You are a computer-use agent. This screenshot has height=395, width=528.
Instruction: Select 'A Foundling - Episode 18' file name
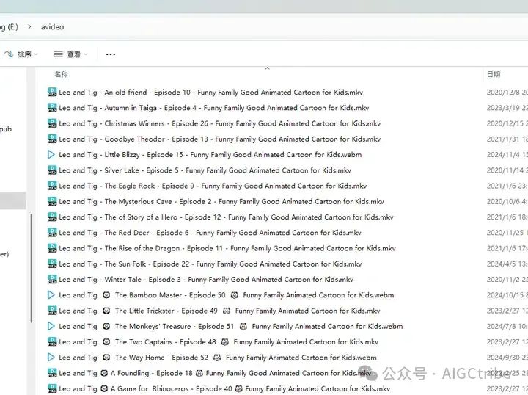click(x=215, y=373)
